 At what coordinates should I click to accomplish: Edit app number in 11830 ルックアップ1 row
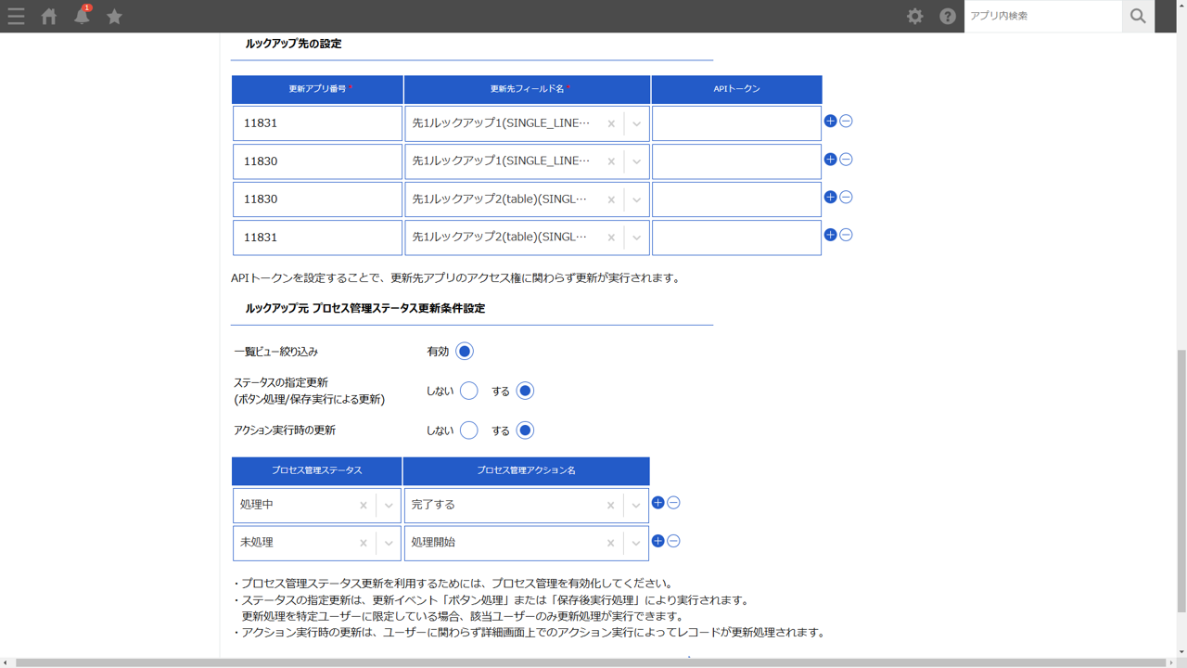tap(317, 161)
